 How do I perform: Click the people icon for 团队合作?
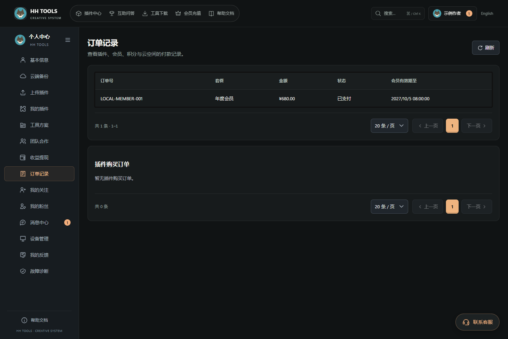tap(23, 141)
